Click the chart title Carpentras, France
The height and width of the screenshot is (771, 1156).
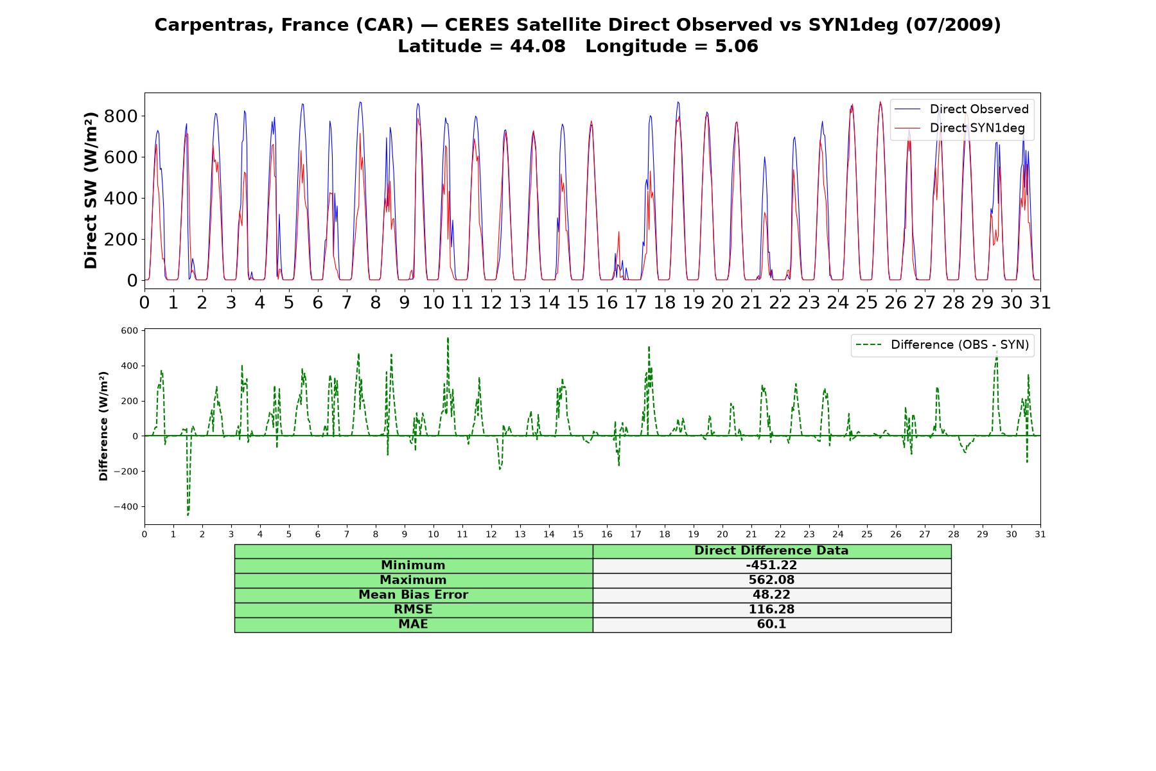[x=578, y=25]
